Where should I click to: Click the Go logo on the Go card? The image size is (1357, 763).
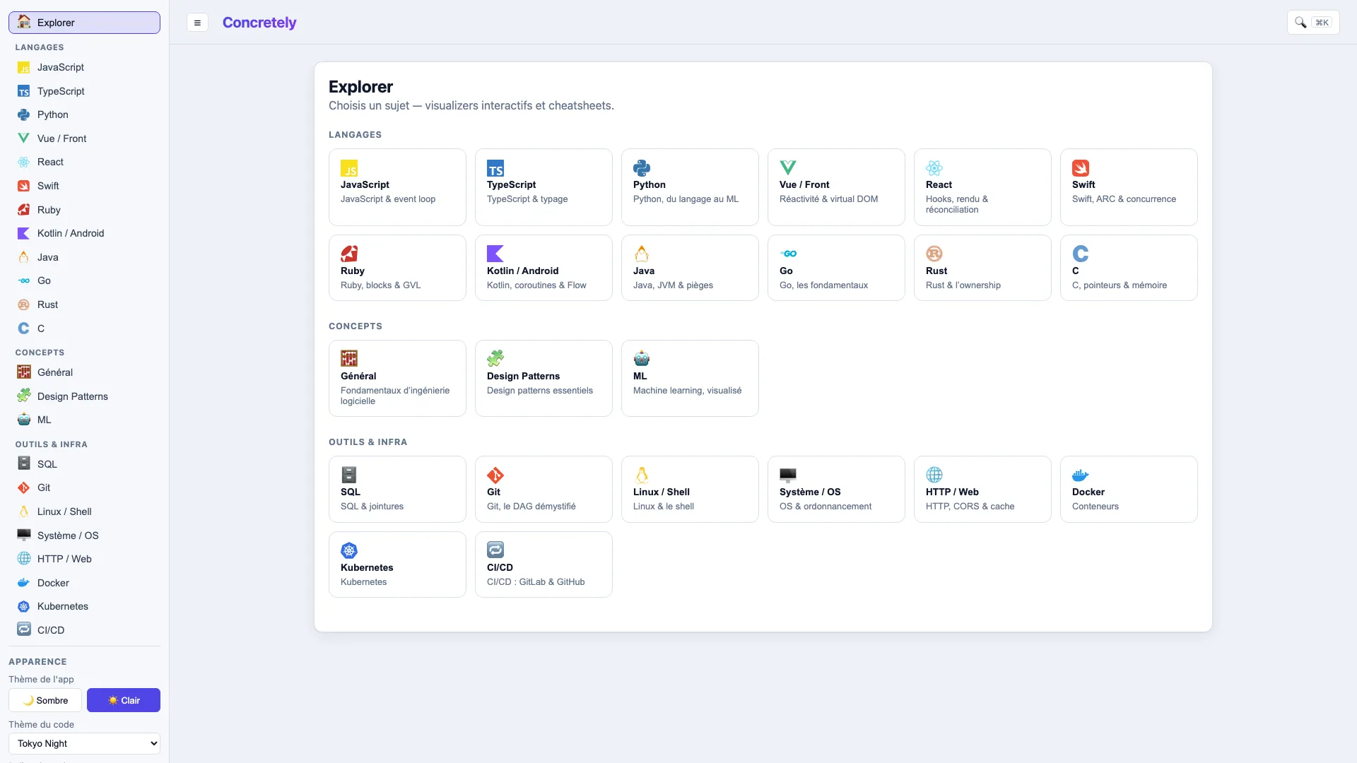point(788,254)
